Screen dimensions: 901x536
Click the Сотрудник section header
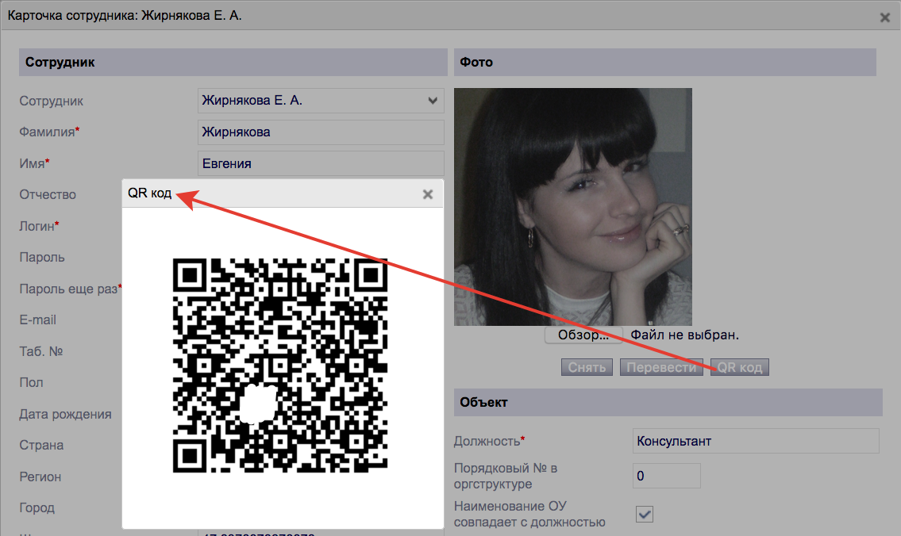point(233,62)
